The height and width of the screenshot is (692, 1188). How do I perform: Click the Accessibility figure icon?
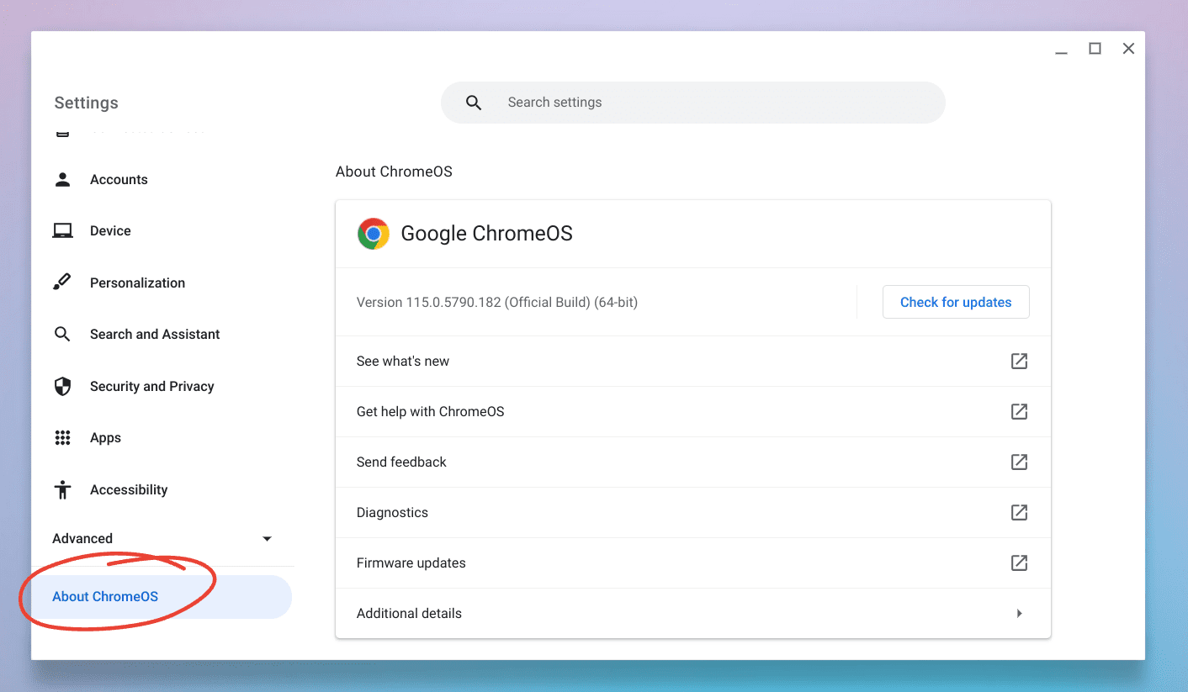[x=62, y=489]
